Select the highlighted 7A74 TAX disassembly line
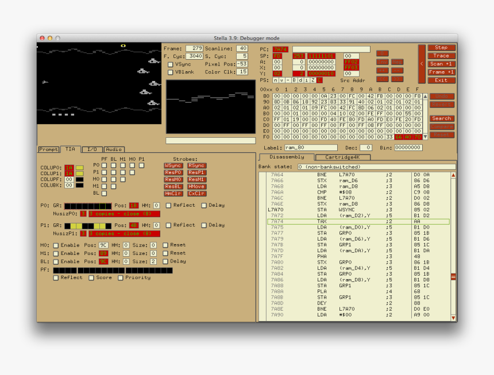 (358, 222)
